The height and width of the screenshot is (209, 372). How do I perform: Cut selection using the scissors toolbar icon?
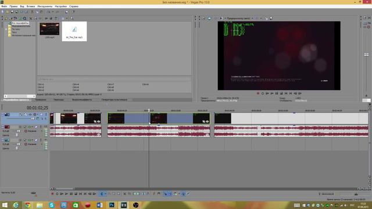tap(33, 12)
